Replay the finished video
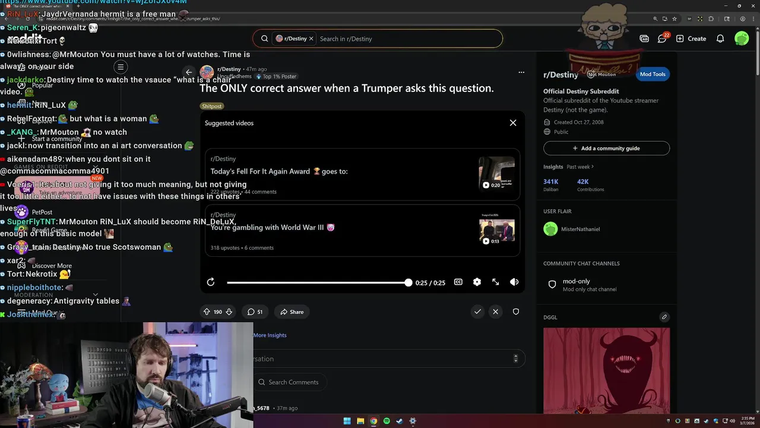Screen dimensions: 760x428 pos(211,282)
